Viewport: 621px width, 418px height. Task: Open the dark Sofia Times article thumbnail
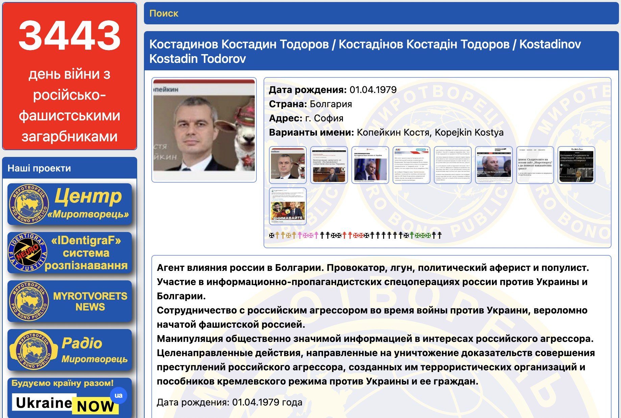576,165
